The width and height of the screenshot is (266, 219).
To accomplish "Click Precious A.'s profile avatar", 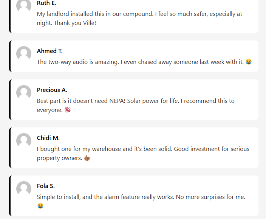I will tap(24, 93).
